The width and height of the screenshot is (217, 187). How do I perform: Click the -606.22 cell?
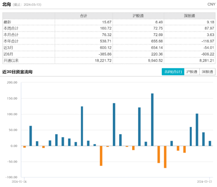tap(208, 54)
